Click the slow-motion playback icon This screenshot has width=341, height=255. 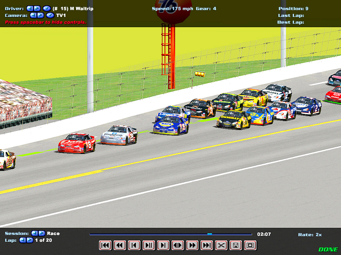coord(177,245)
